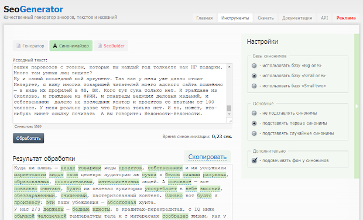
Task: Open the Документация navigation tab
Action: (297, 18)
